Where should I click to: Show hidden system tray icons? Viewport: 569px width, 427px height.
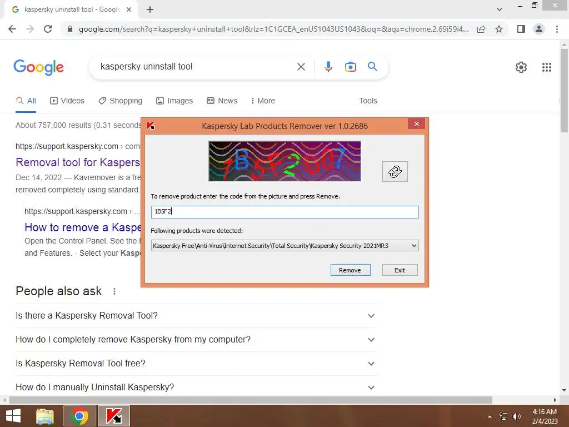[490, 416]
